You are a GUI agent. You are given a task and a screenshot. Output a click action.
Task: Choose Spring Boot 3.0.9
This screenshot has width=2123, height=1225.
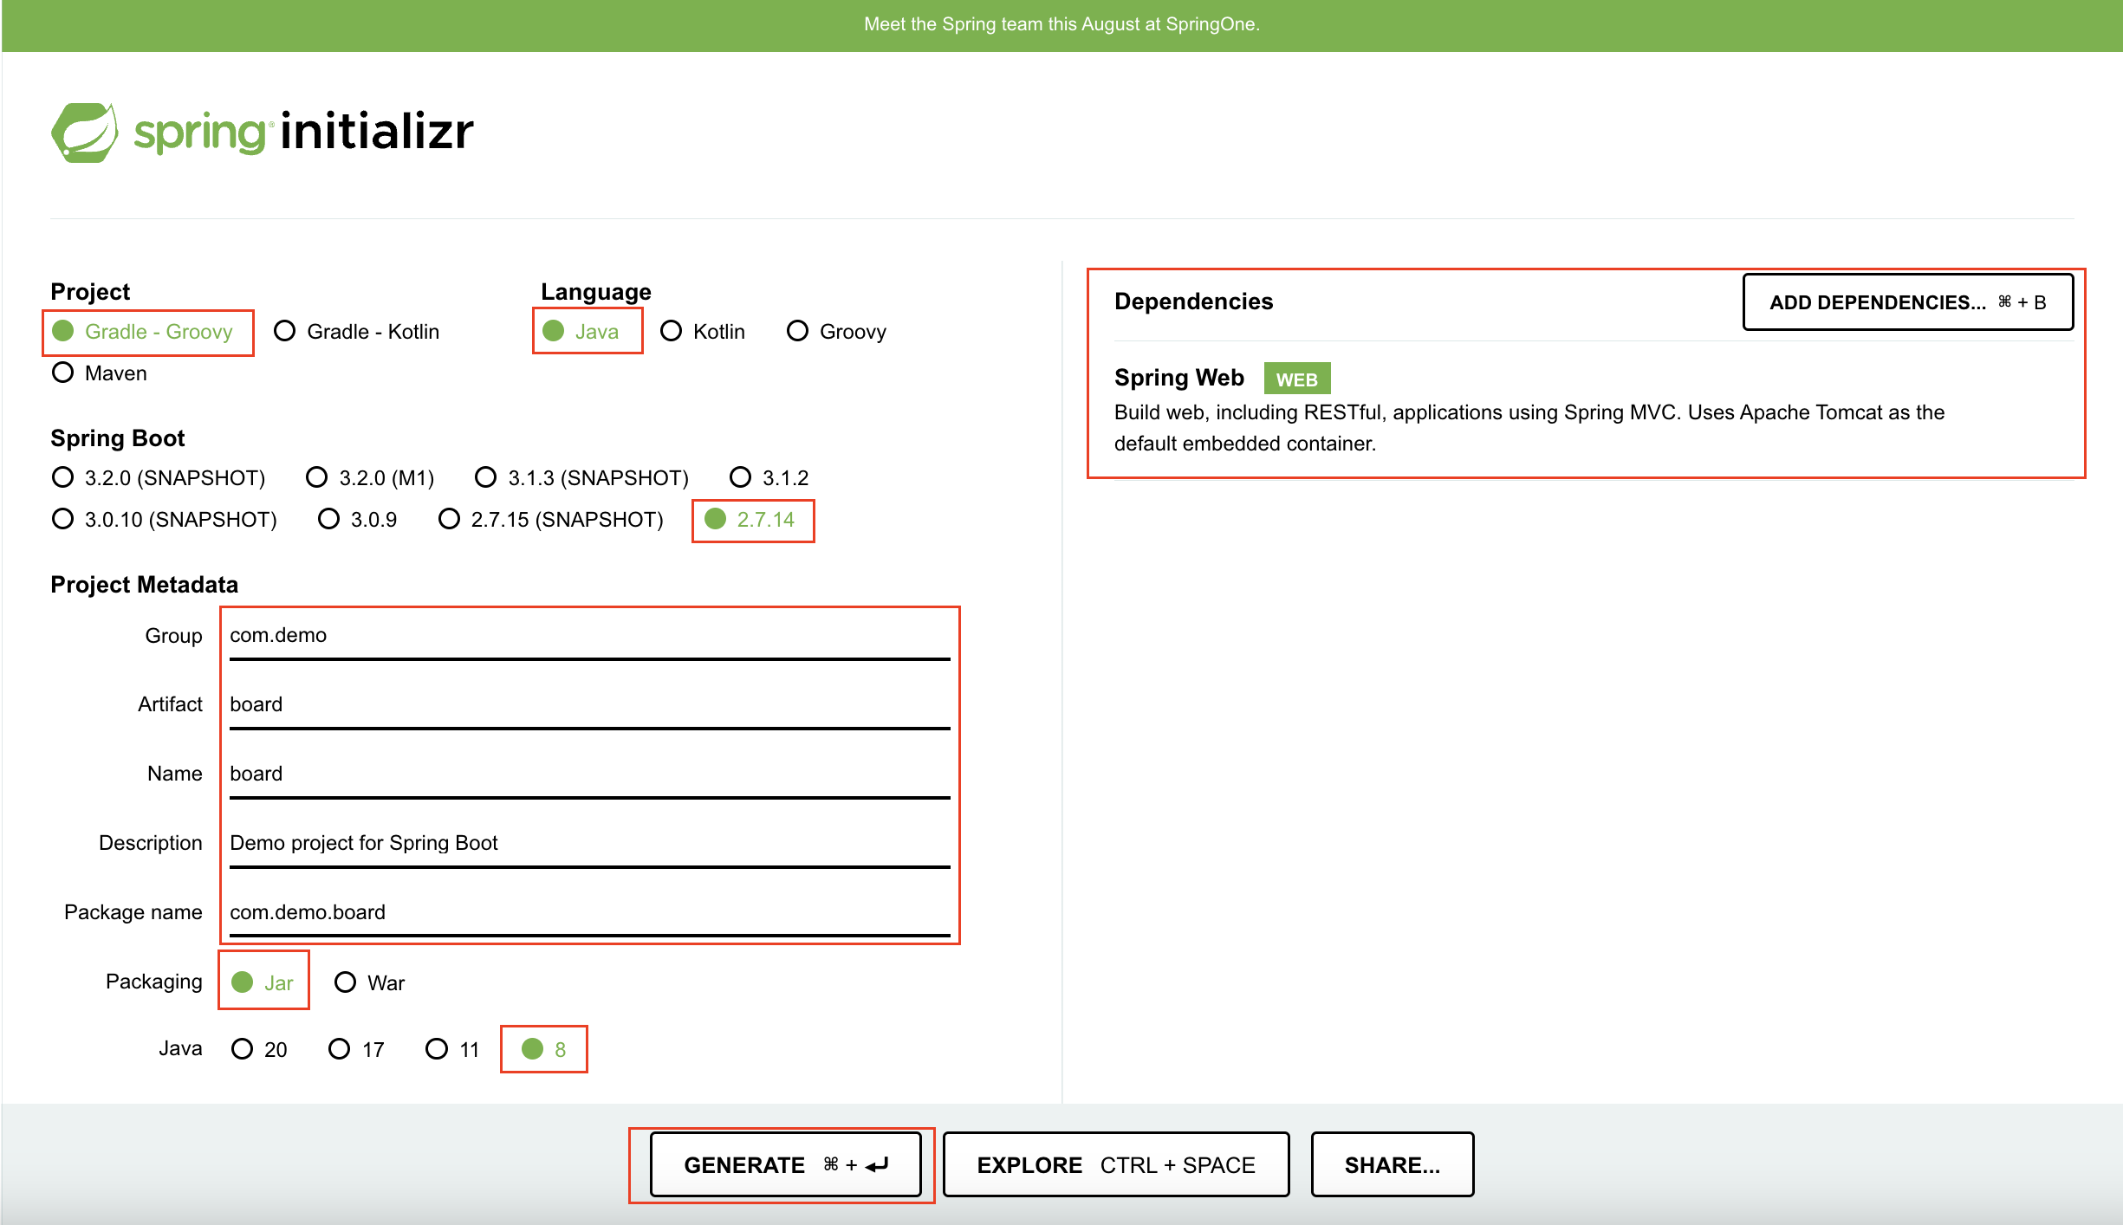pos(329,519)
